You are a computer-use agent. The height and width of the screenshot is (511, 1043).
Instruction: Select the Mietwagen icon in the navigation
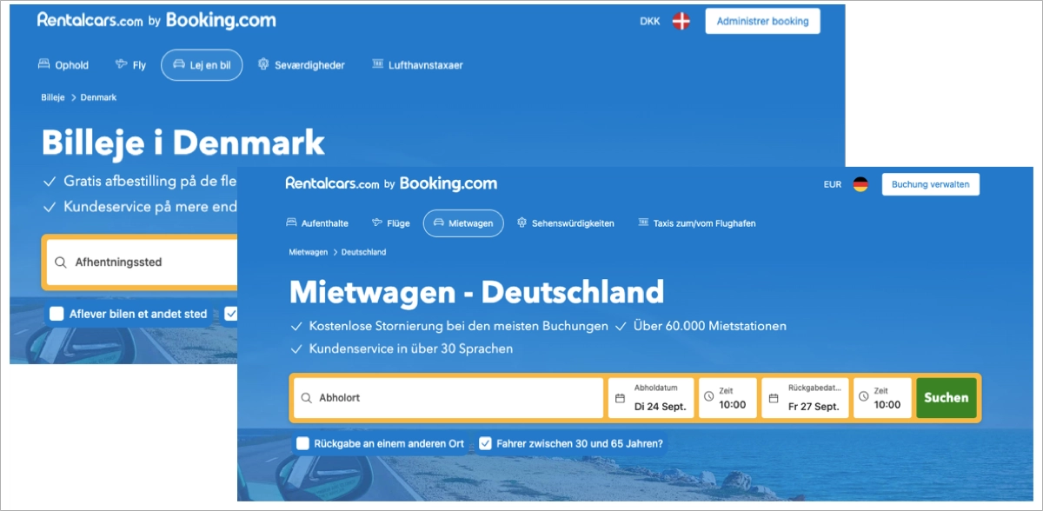click(438, 222)
